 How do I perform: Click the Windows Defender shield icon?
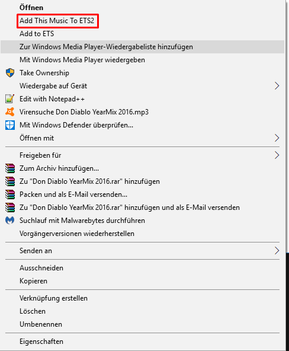coord(10,125)
